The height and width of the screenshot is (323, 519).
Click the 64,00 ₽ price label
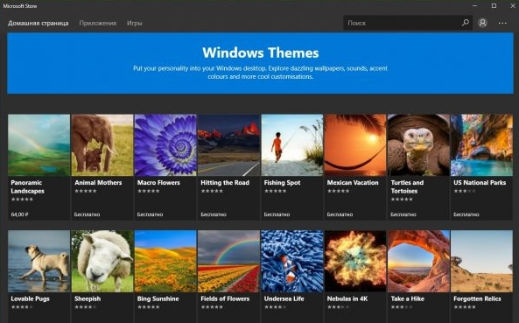(19, 214)
